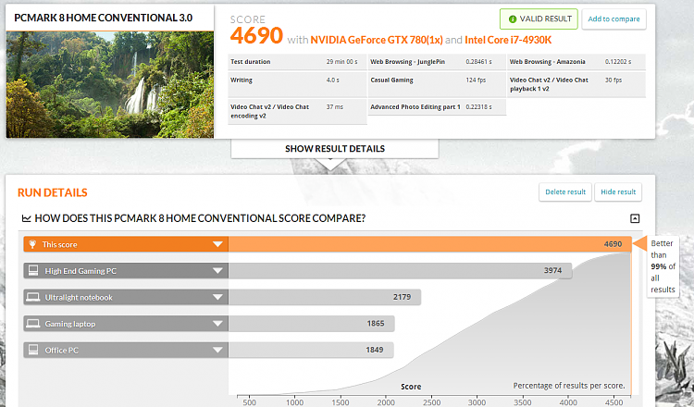Screen dimensions: 694x407
Task: Click the 'Test duration' row
Action: [297, 61]
